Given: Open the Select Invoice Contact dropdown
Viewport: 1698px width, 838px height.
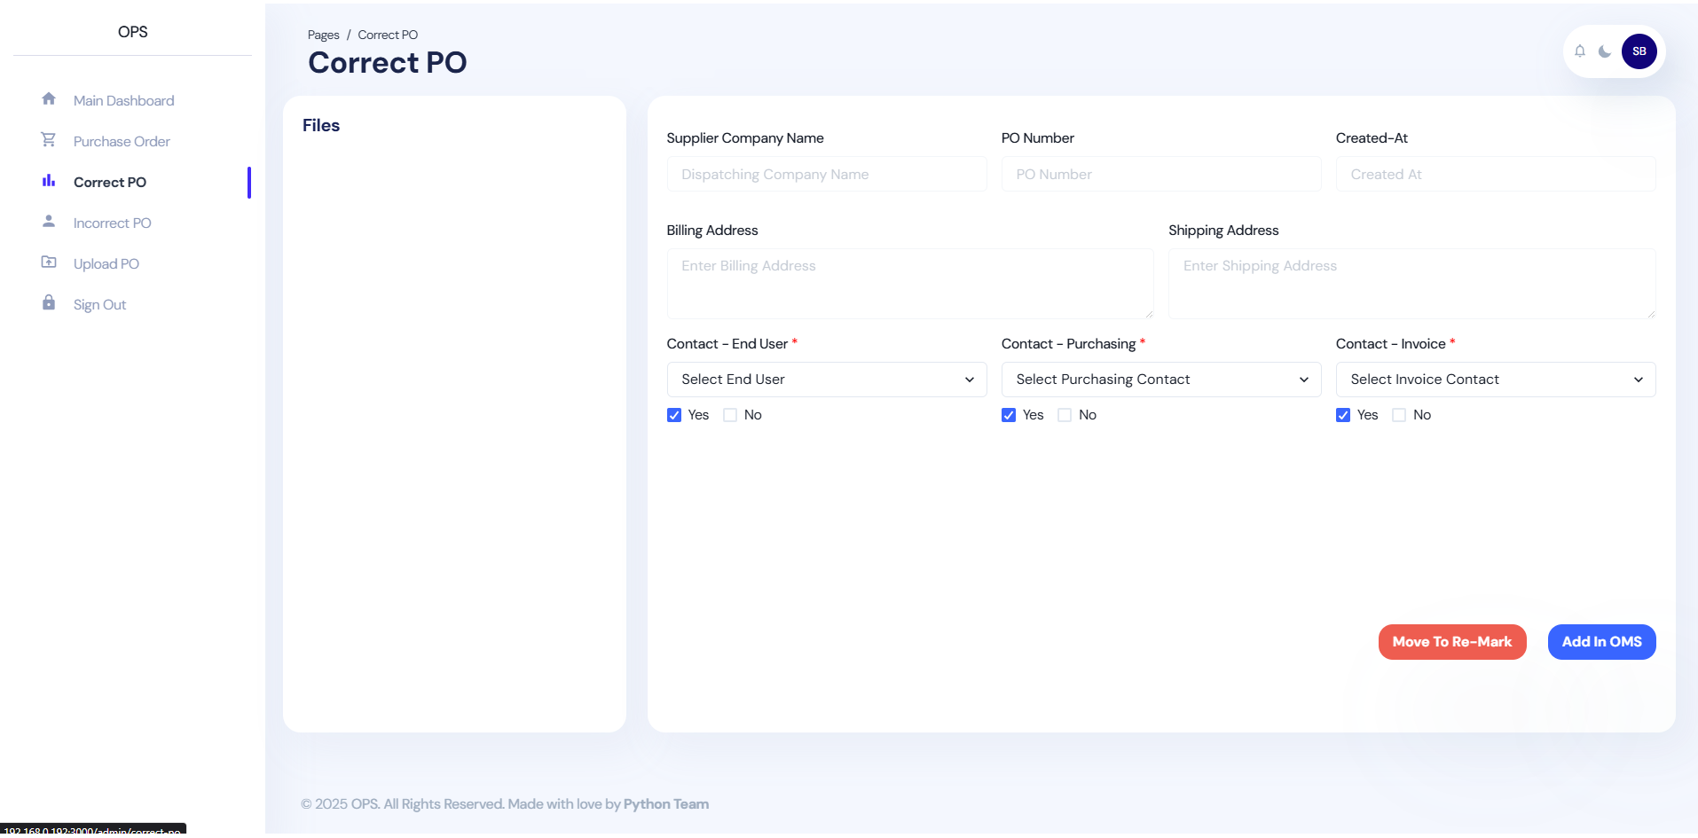Looking at the screenshot, I should [x=1495, y=380].
